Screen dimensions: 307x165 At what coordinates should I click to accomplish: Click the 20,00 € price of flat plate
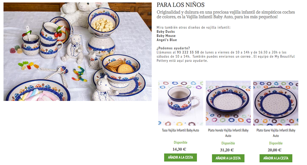tap(274, 150)
